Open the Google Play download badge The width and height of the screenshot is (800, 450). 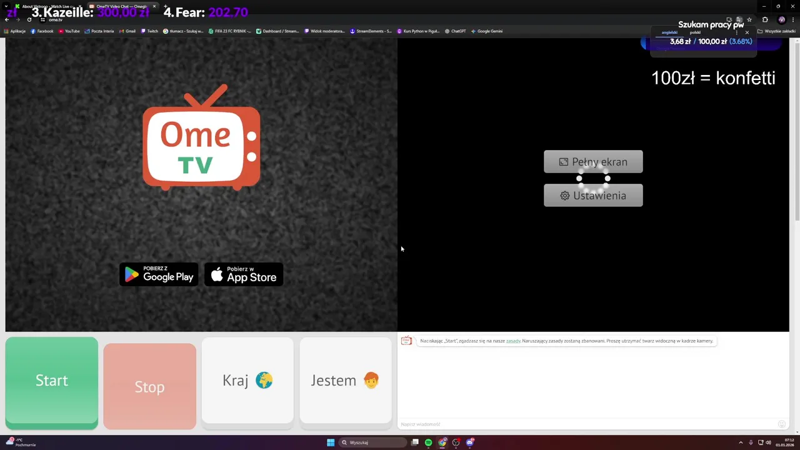click(159, 274)
